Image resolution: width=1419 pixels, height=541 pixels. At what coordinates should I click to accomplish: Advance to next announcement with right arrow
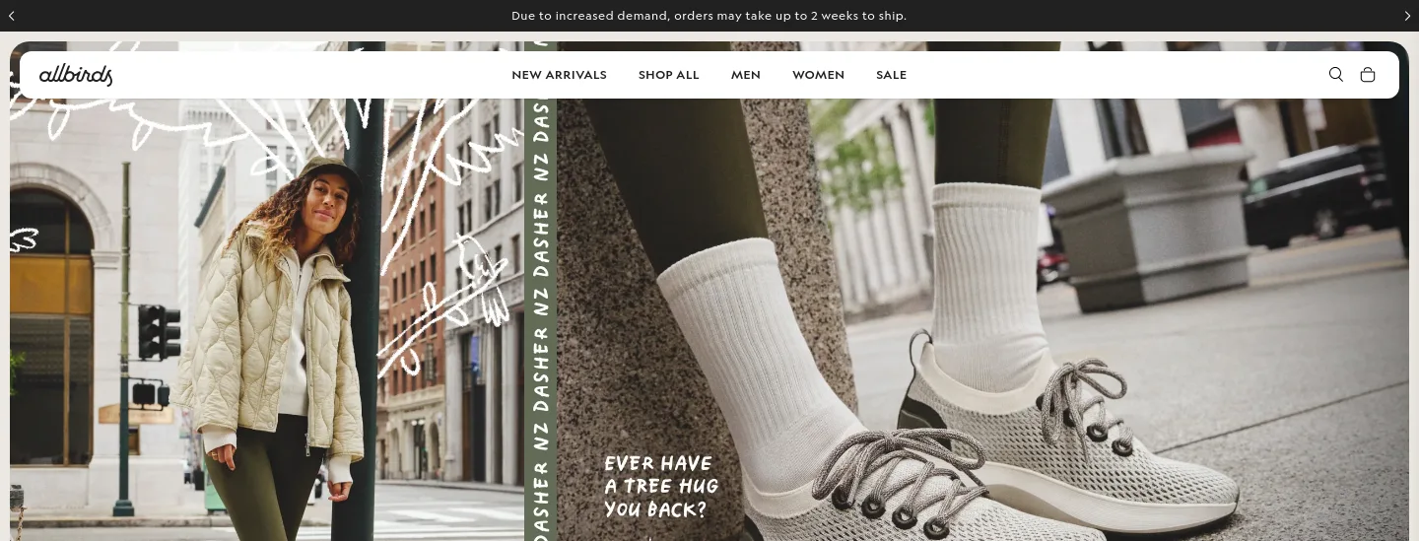(1407, 16)
